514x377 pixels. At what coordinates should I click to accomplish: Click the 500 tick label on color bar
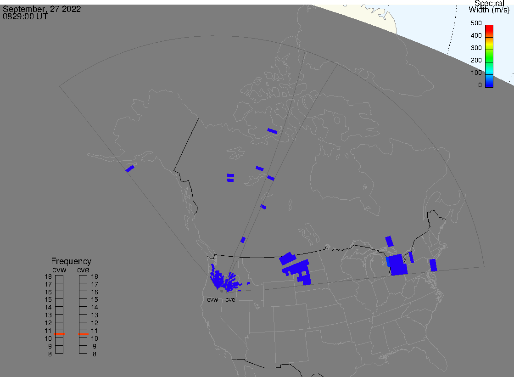(x=476, y=23)
